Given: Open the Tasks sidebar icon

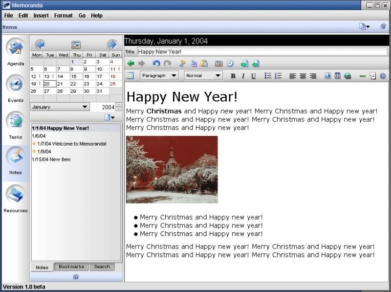Looking at the screenshot, I should tap(16, 121).
